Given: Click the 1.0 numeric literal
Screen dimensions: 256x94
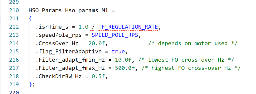Looking at the screenshot, I should [83, 27].
